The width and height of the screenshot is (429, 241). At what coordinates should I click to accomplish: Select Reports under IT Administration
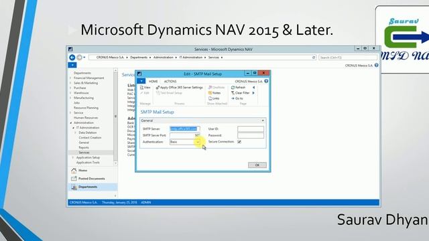pyautogui.click(x=84, y=147)
